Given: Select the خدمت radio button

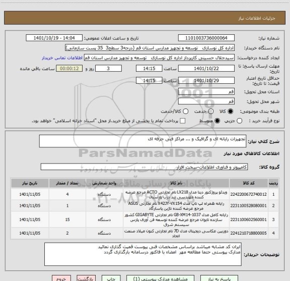Looking at the screenshot, I should pos(211,111).
